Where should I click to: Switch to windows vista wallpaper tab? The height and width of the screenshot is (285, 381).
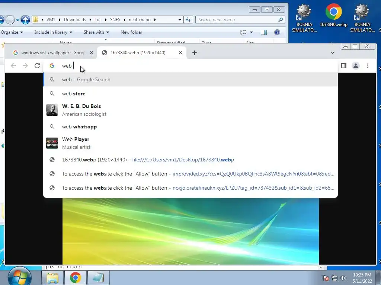[53, 53]
